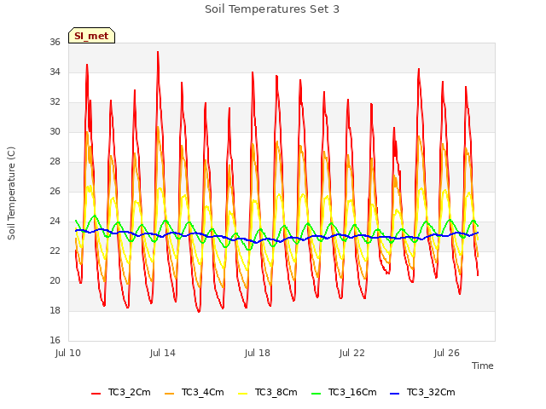The width and height of the screenshot is (546, 409).
Task: Click the 22 y-axis tick label
Action: tap(55, 251)
